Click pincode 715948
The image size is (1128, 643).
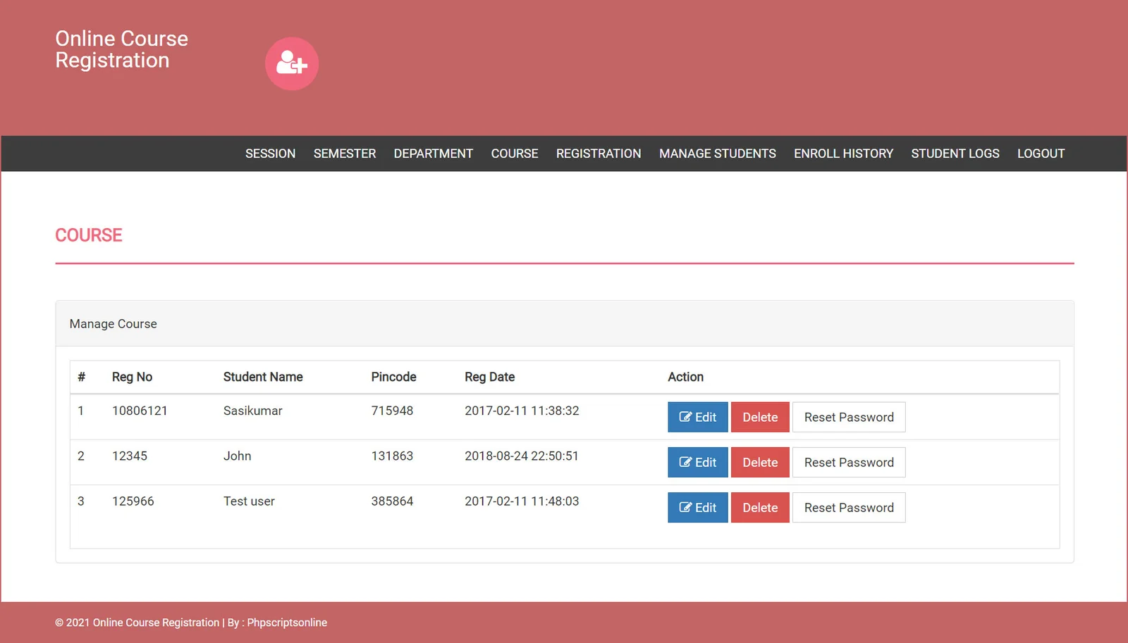[x=392, y=411]
